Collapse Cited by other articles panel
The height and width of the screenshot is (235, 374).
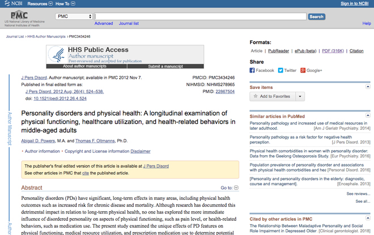[368, 218]
